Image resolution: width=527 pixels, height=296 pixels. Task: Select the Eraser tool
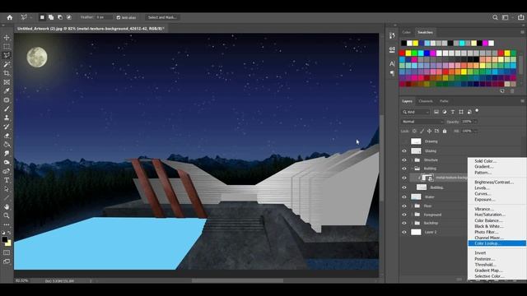tap(7, 136)
